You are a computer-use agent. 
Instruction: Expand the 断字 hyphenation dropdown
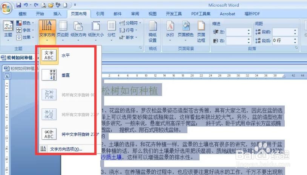[128, 37]
